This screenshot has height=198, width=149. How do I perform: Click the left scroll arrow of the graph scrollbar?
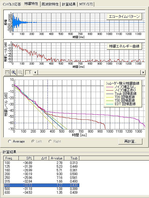pyautogui.click(x=35, y=73)
